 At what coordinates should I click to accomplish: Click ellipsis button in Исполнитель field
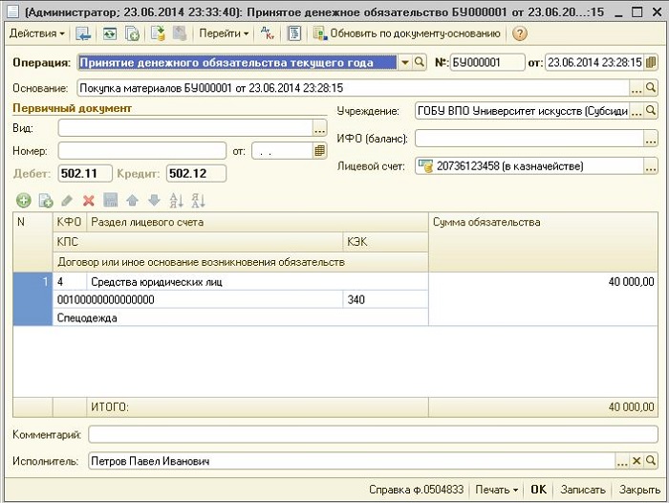(622, 461)
